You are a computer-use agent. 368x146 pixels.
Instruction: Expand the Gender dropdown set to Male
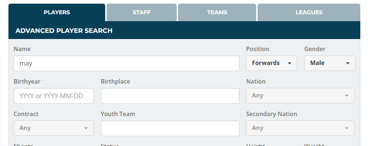[x=329, y=63]
